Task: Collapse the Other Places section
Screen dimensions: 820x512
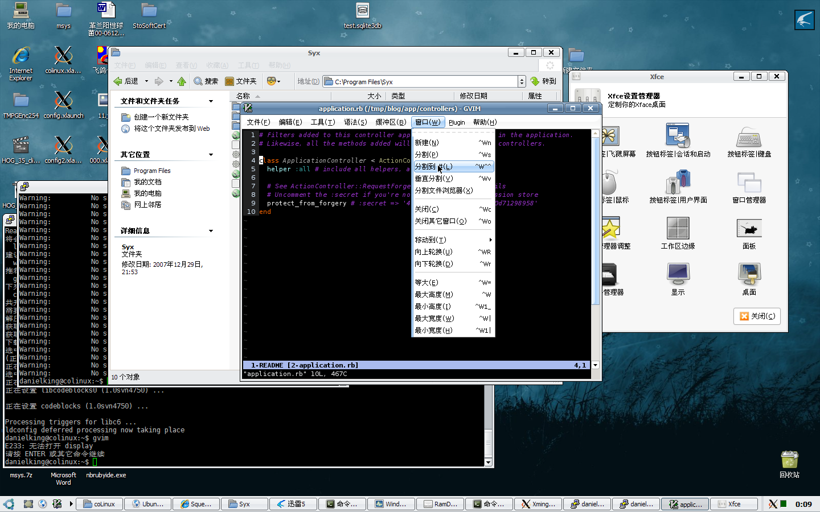Action: pos(211,155)
